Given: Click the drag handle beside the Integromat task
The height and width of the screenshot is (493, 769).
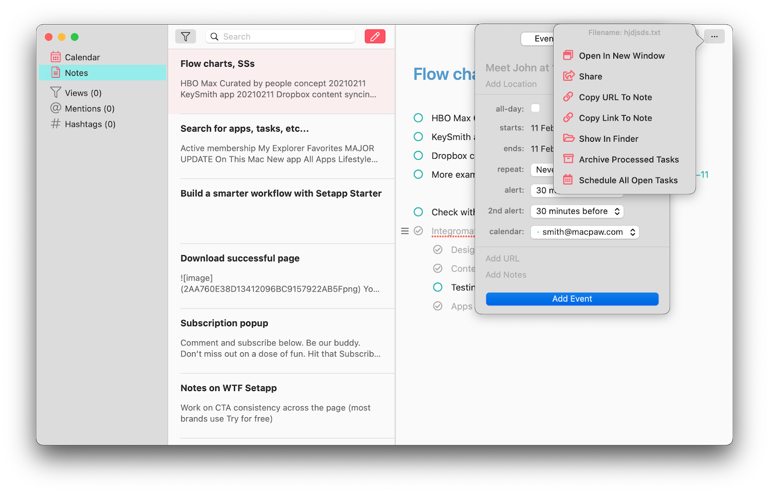Looking at the screenshot, I should point(405,231).
